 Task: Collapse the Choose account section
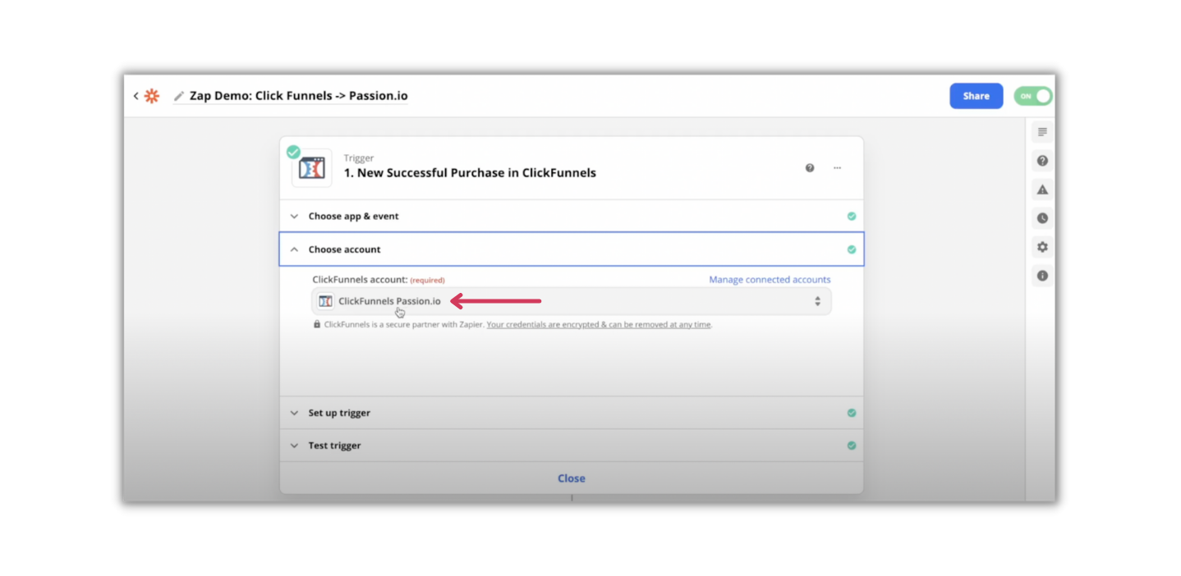[344, 249]
